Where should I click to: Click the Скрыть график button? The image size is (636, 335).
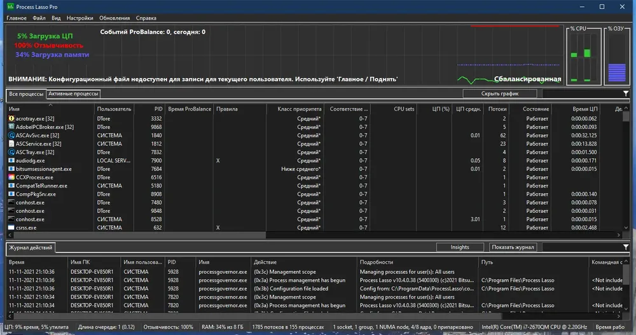pyautogui.click(x=500, y=93)
